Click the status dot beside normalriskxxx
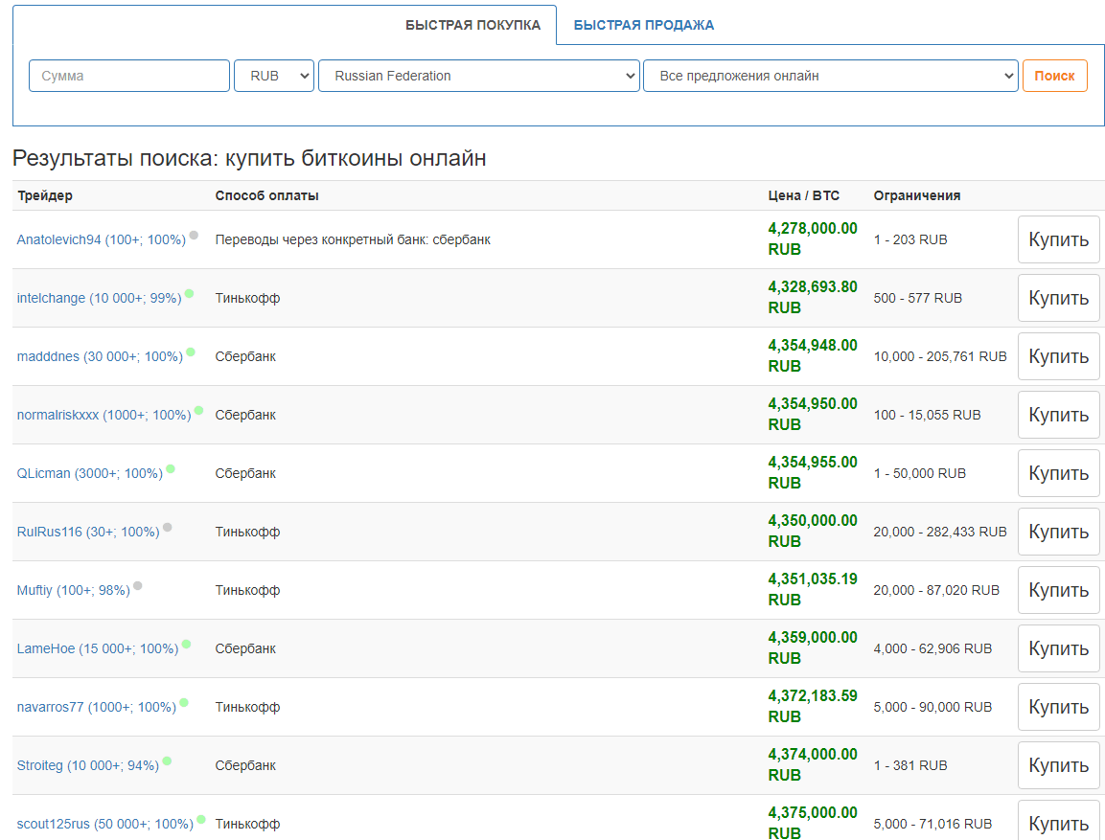The width and height of the screenshot is (1105, 840). point(199,411)
